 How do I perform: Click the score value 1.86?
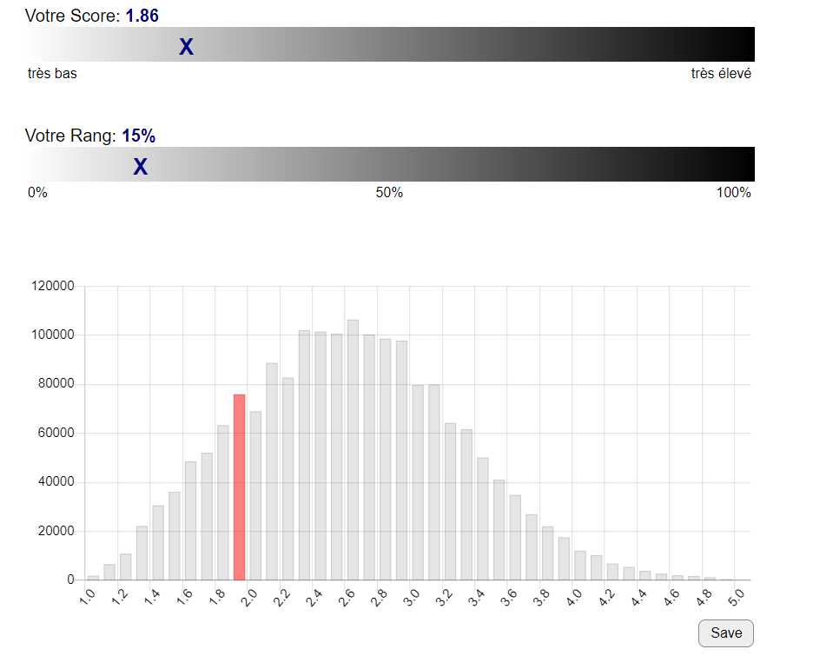click(142, 16)
